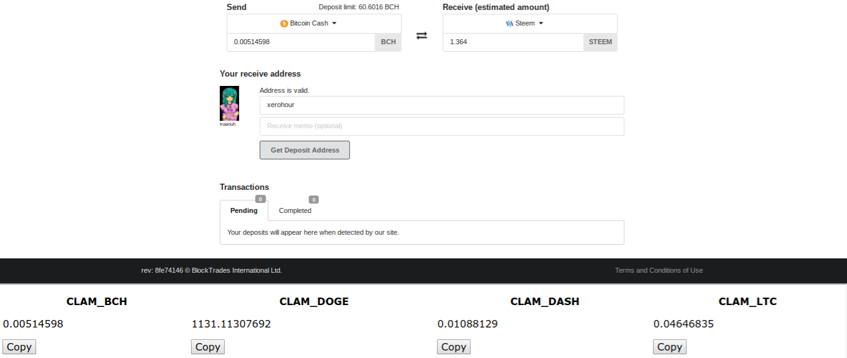Click the Completed tab count badge
Screen dimensions: 847x358
pos(314,200)
